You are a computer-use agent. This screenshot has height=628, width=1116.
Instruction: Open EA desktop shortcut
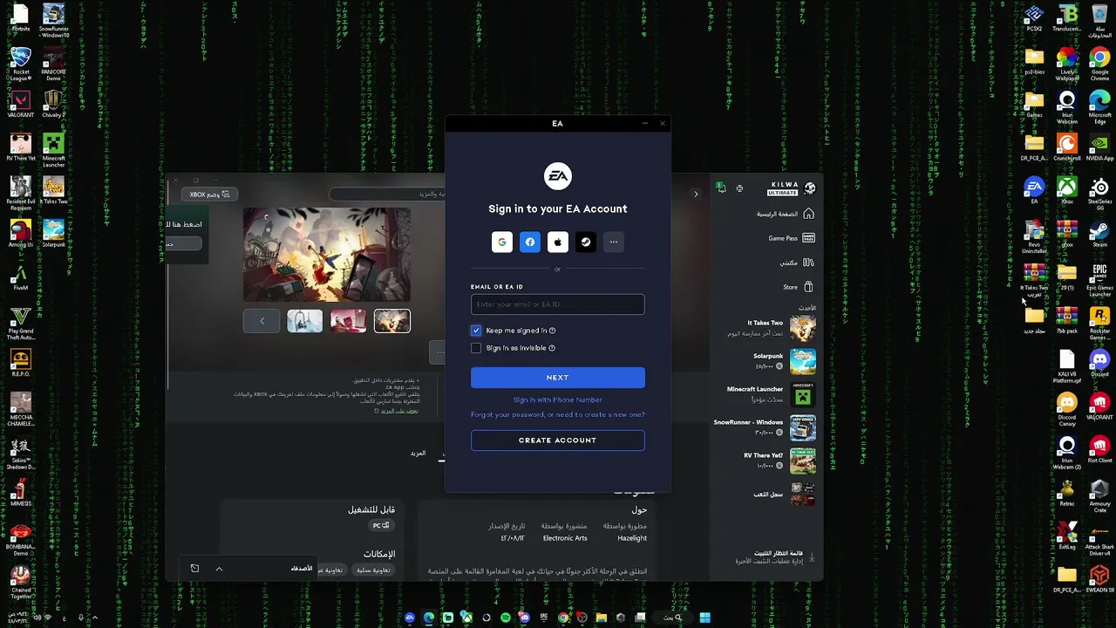tap(1034, 190)
